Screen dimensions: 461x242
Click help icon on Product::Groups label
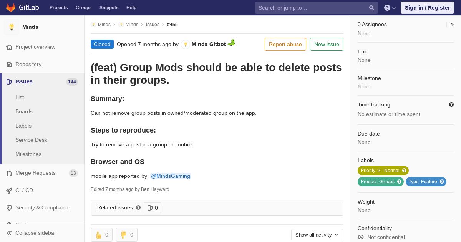tap(399, 182)
